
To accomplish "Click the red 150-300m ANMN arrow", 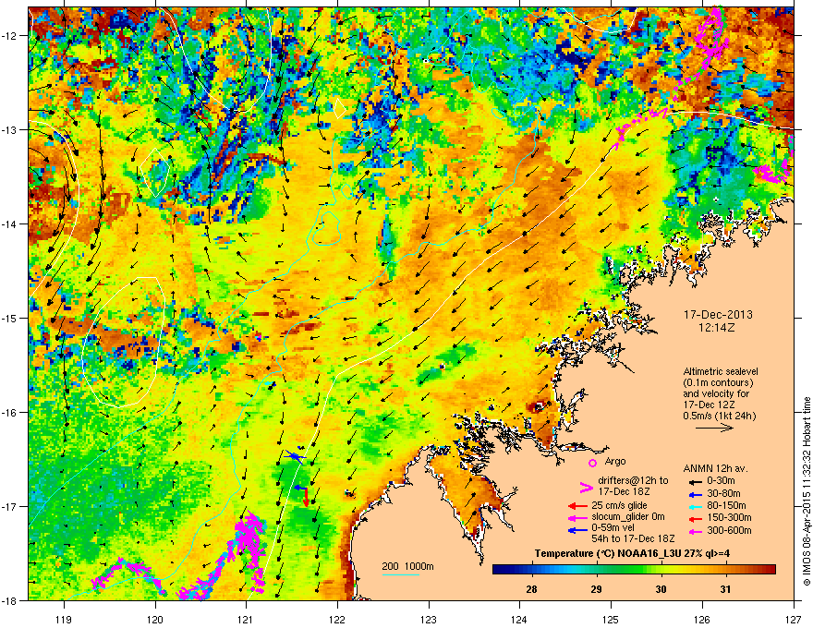I will pos(698,517).
